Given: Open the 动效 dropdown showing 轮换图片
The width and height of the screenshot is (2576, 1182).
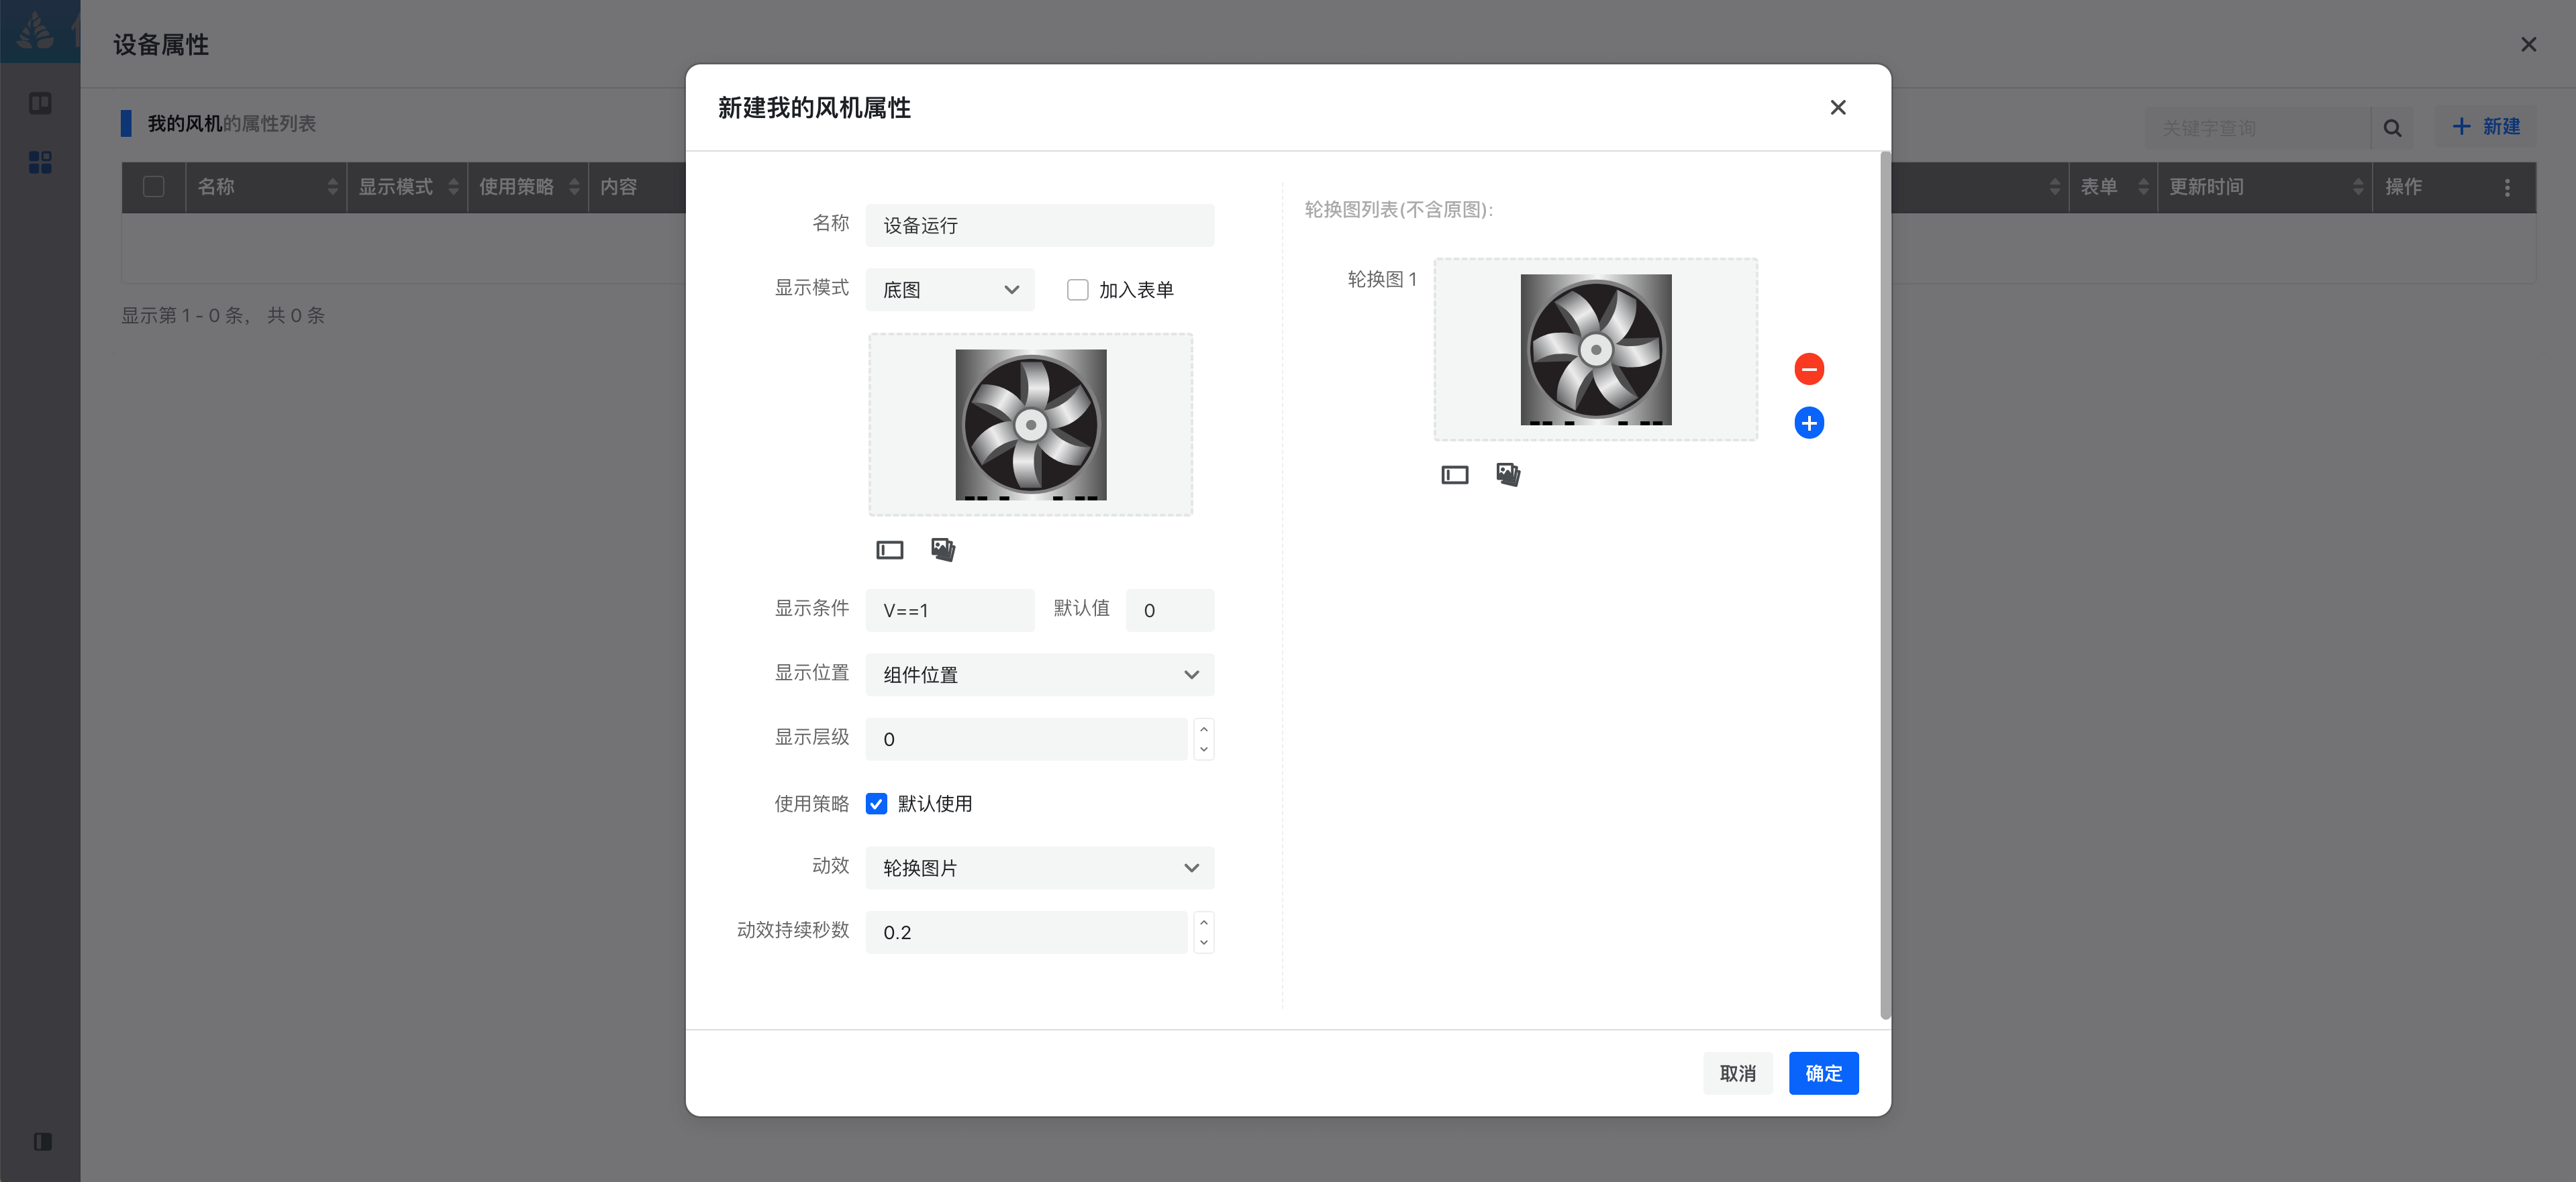Looking at the screenshot, I should coord(1039,867).
